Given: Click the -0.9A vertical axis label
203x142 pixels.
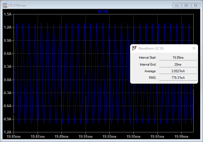Looking at the screenshot, I should click(x=7, y=119).
